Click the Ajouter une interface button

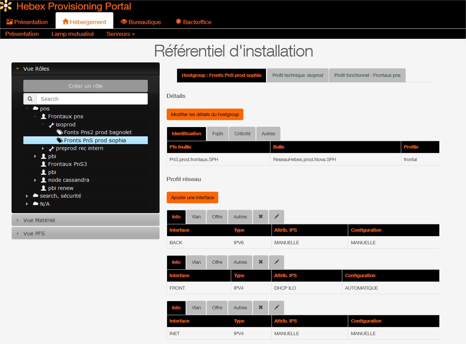pyautogui.click(x=192, y=198)
